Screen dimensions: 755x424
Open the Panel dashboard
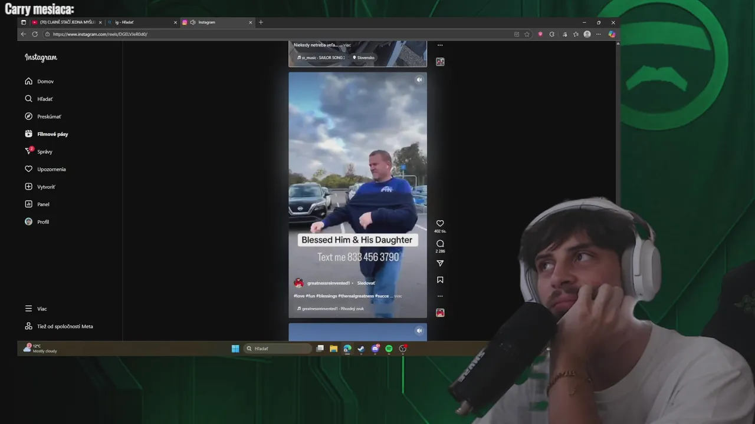[x=37, y=204]
